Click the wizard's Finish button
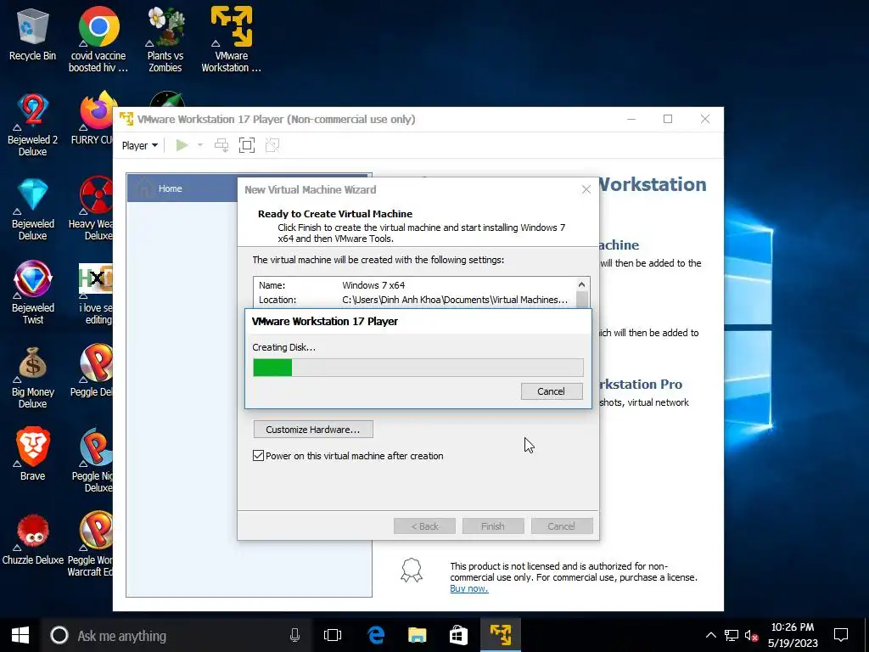869x652 pixels. coord(493,526)
